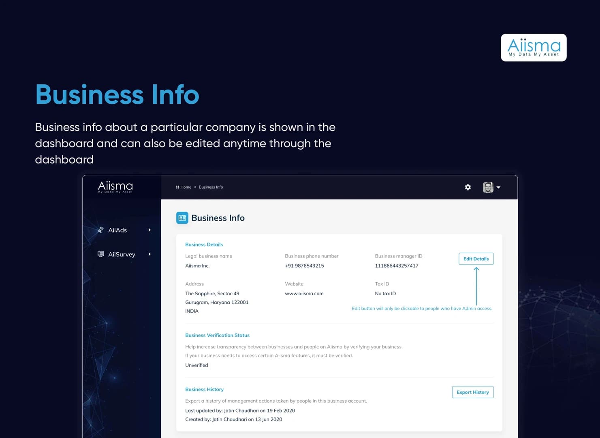Viewport: 600px width, 438px height.
Task: Click the Home grid icon in breadcrumb
Action: [177, 187]
